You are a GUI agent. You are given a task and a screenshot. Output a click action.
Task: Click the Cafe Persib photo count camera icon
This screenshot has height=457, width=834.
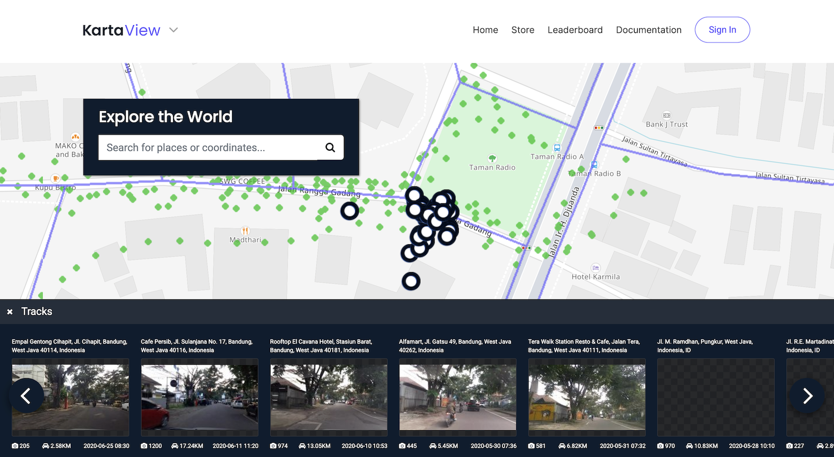pyautogui.click(x=144, y=446)
